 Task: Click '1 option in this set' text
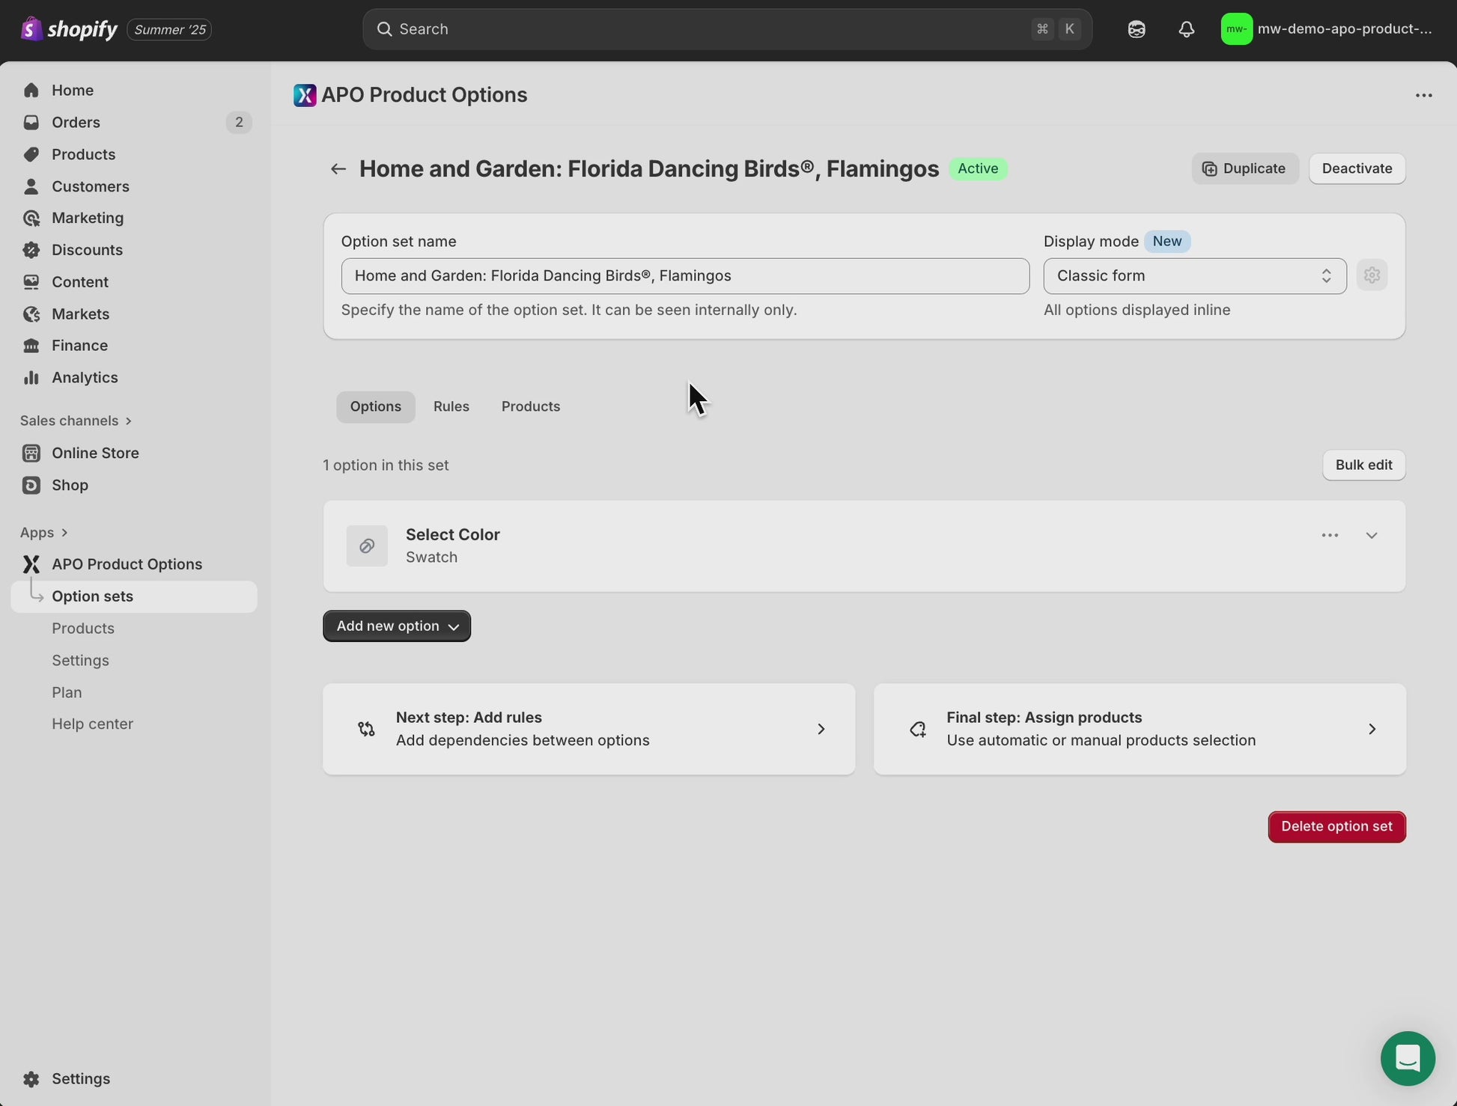[x=386, y=465]
